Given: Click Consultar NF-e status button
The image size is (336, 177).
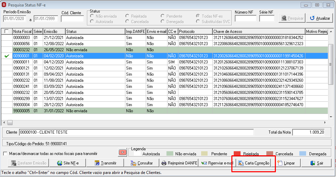Looking at the screenshot, I should (142, 163).
